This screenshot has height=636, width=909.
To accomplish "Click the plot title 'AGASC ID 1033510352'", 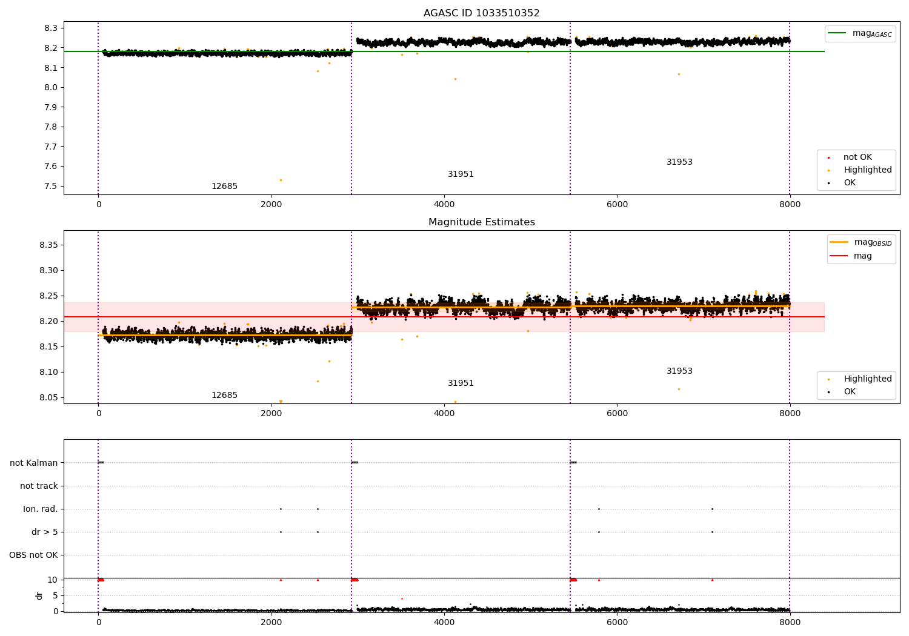I will (x=481, y=13).
